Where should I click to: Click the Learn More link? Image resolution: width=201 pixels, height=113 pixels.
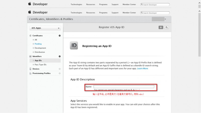(x=143, y=69)
